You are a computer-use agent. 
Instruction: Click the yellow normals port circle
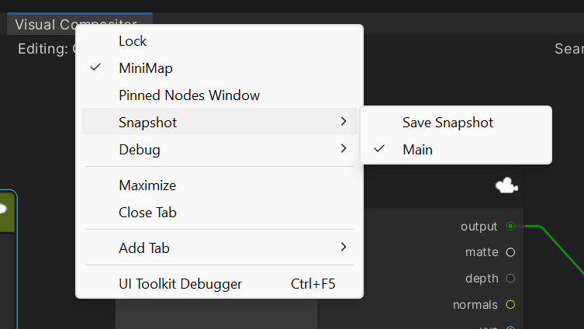[x=510, y=305]
